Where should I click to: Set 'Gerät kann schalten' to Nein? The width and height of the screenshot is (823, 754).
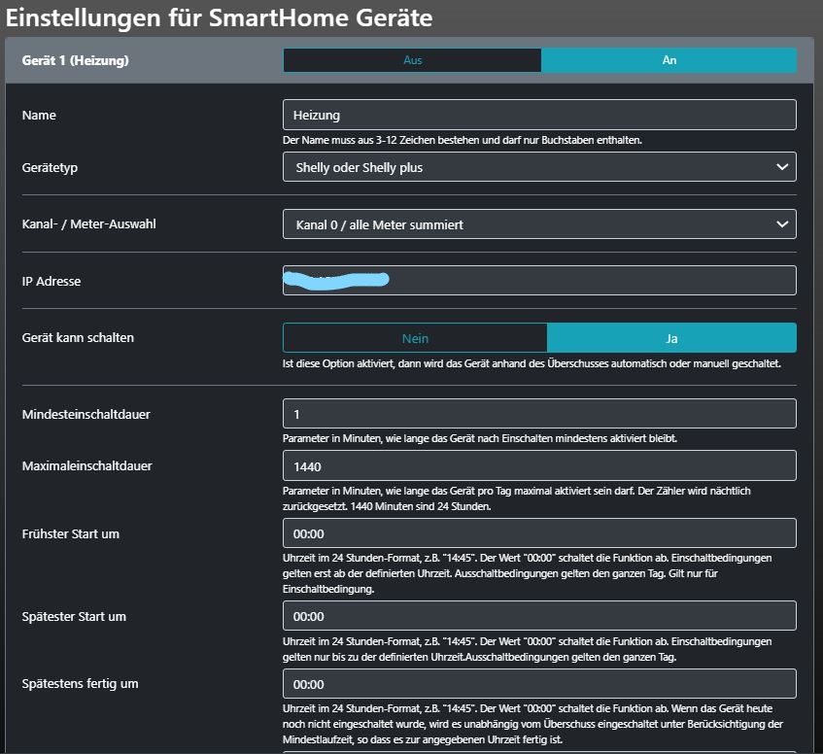(x=415, y=338)
